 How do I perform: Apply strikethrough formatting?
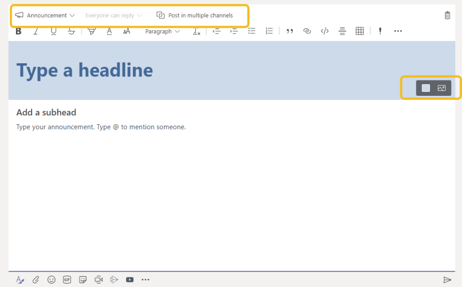coord(71,31)
